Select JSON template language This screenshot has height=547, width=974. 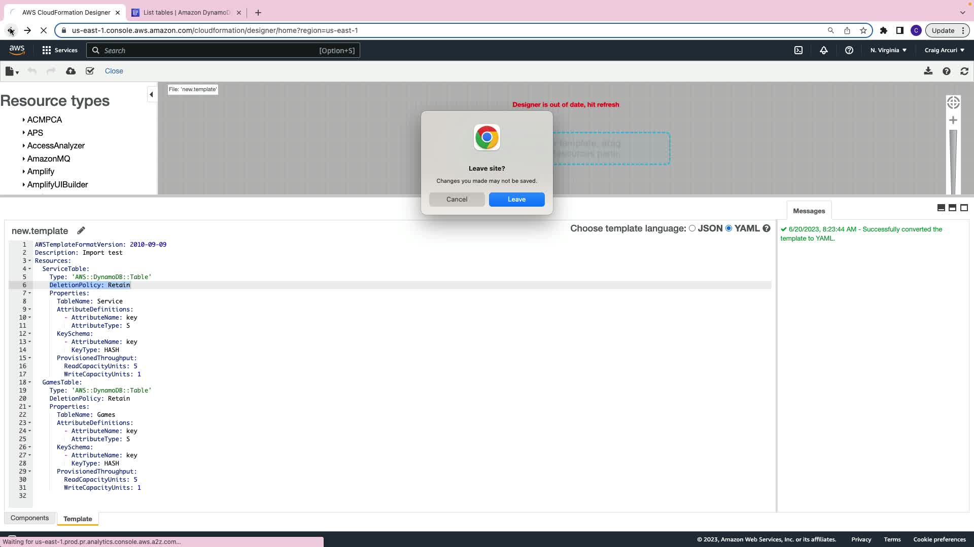(692, 228)
